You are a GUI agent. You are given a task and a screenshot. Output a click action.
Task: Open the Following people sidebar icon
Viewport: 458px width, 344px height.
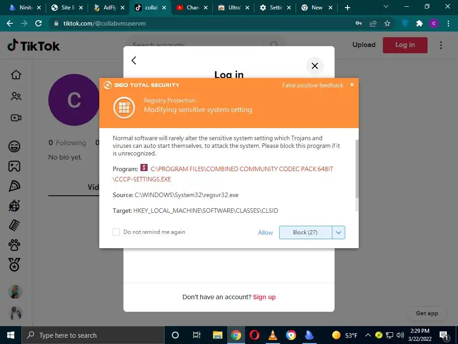click(x=16, y=96)
